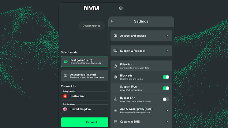Open the Killswitch settings row
This screenshot has width=228, height=128.
[x=141, y=66]
